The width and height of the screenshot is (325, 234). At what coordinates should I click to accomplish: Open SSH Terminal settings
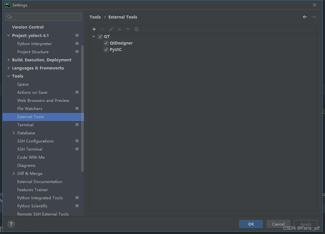pyautogui.click(x=30, y=149)
